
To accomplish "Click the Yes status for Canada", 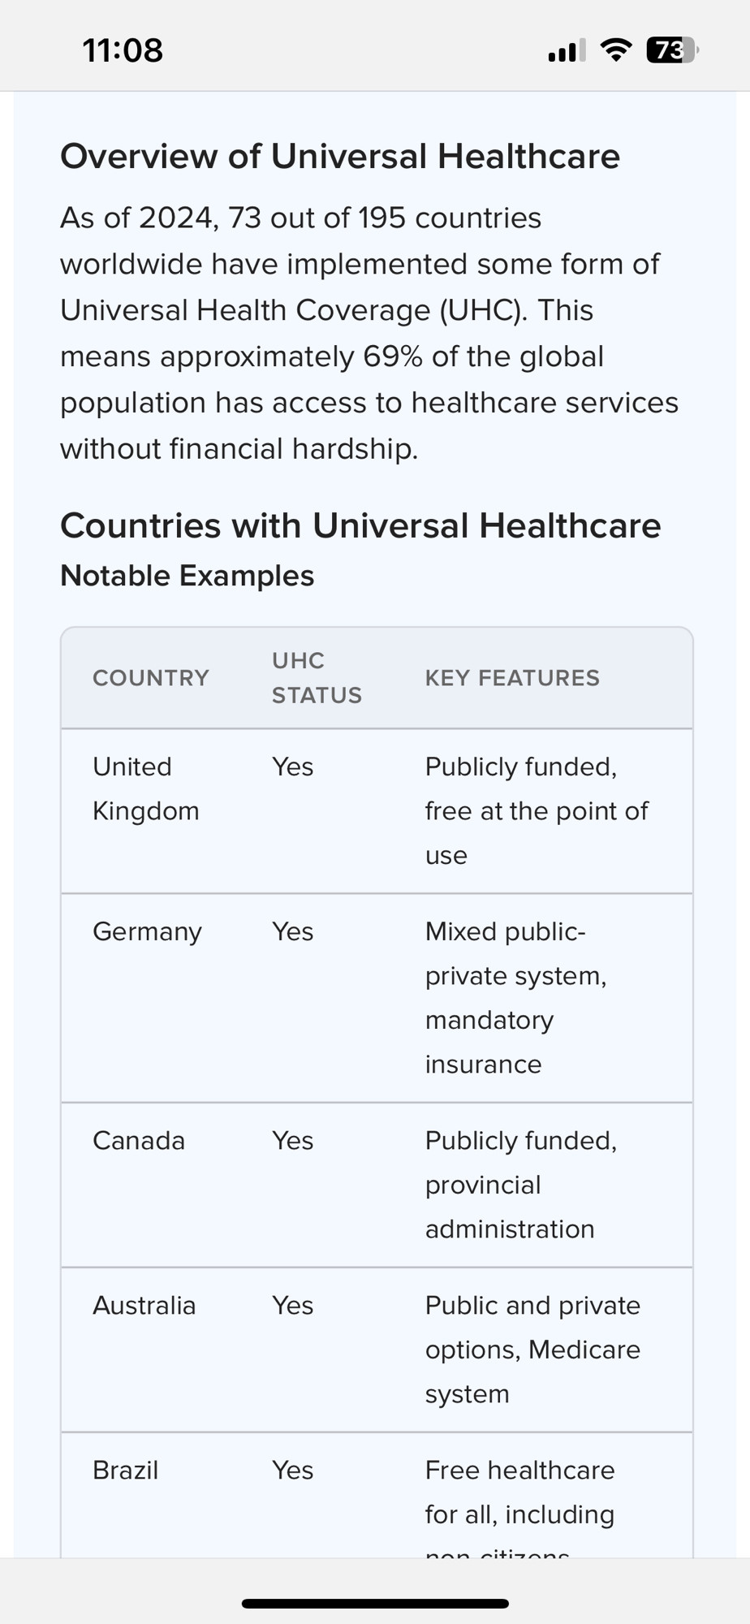I will tap(293, 1140).
